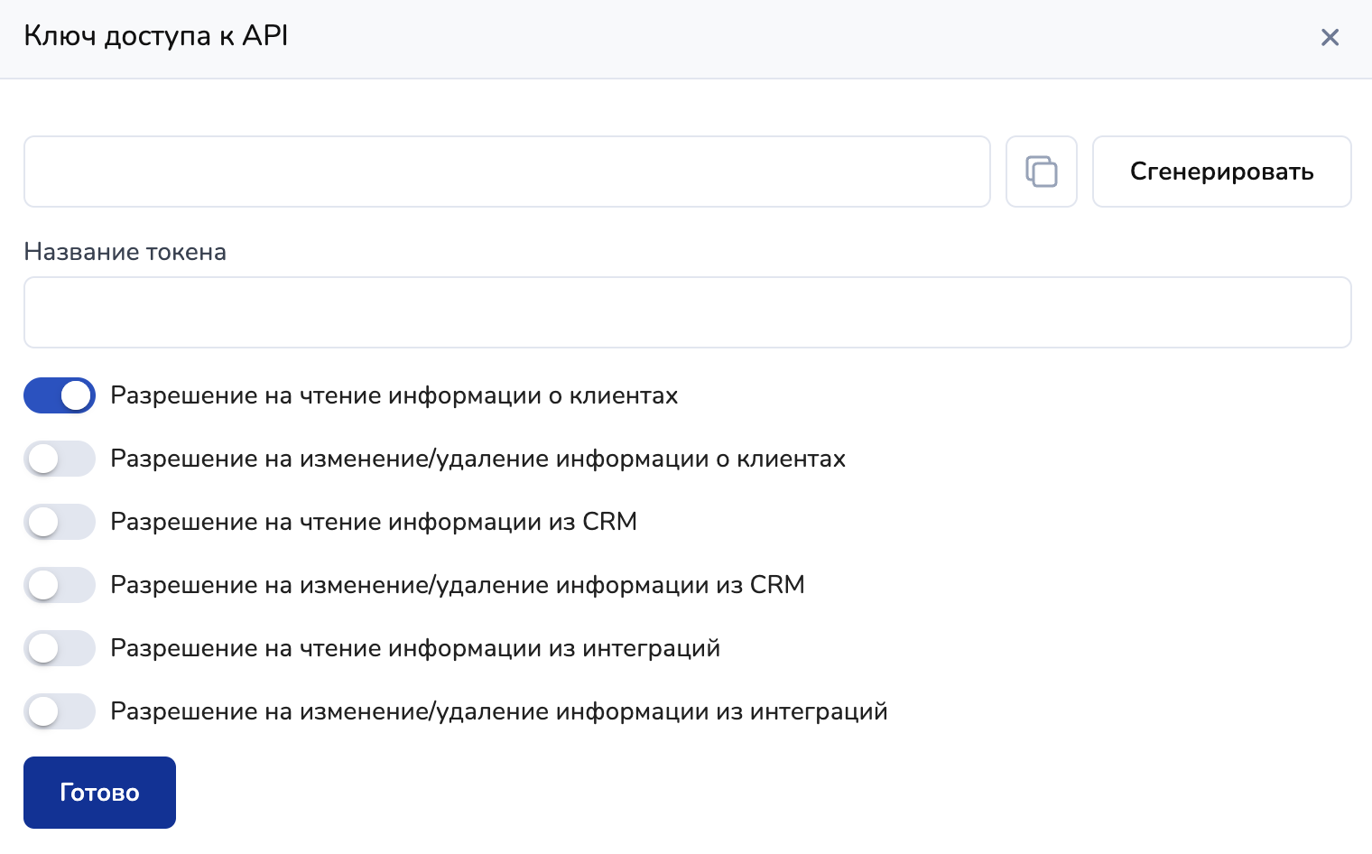Image resolution: width=1372 pixels, height=854 pixels.
Task: Switch on integrations change/delete permission
Action: (x=60, y=711)
